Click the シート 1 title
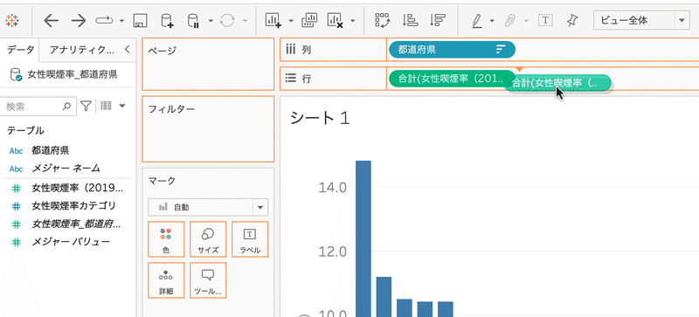Image resolution: width=699 pixels, height=317 pixels. [320, 118]
